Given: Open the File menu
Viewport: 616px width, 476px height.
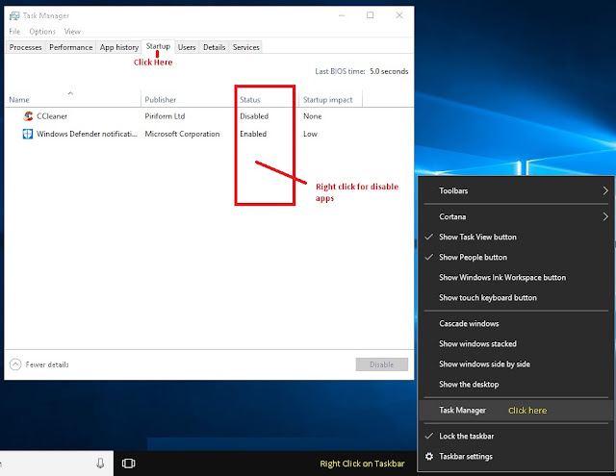Looking at the screenshot, I should click(x=14, y=32).
